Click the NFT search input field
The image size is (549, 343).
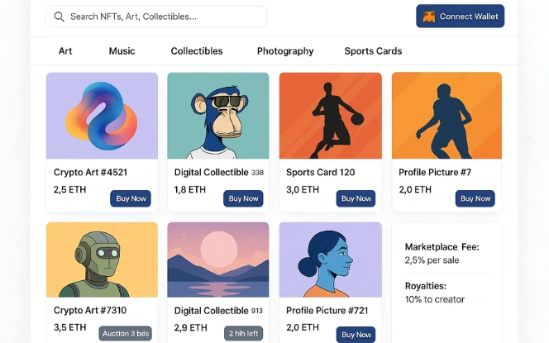point(161,17)
